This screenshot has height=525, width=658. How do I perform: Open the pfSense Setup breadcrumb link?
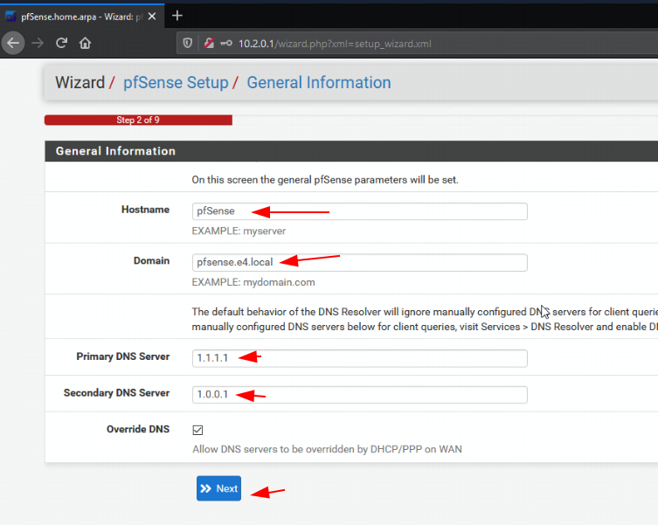point(176,83)
